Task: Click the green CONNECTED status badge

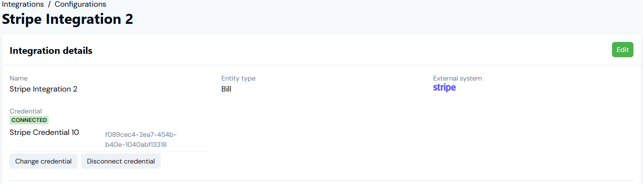Action: 29,120
